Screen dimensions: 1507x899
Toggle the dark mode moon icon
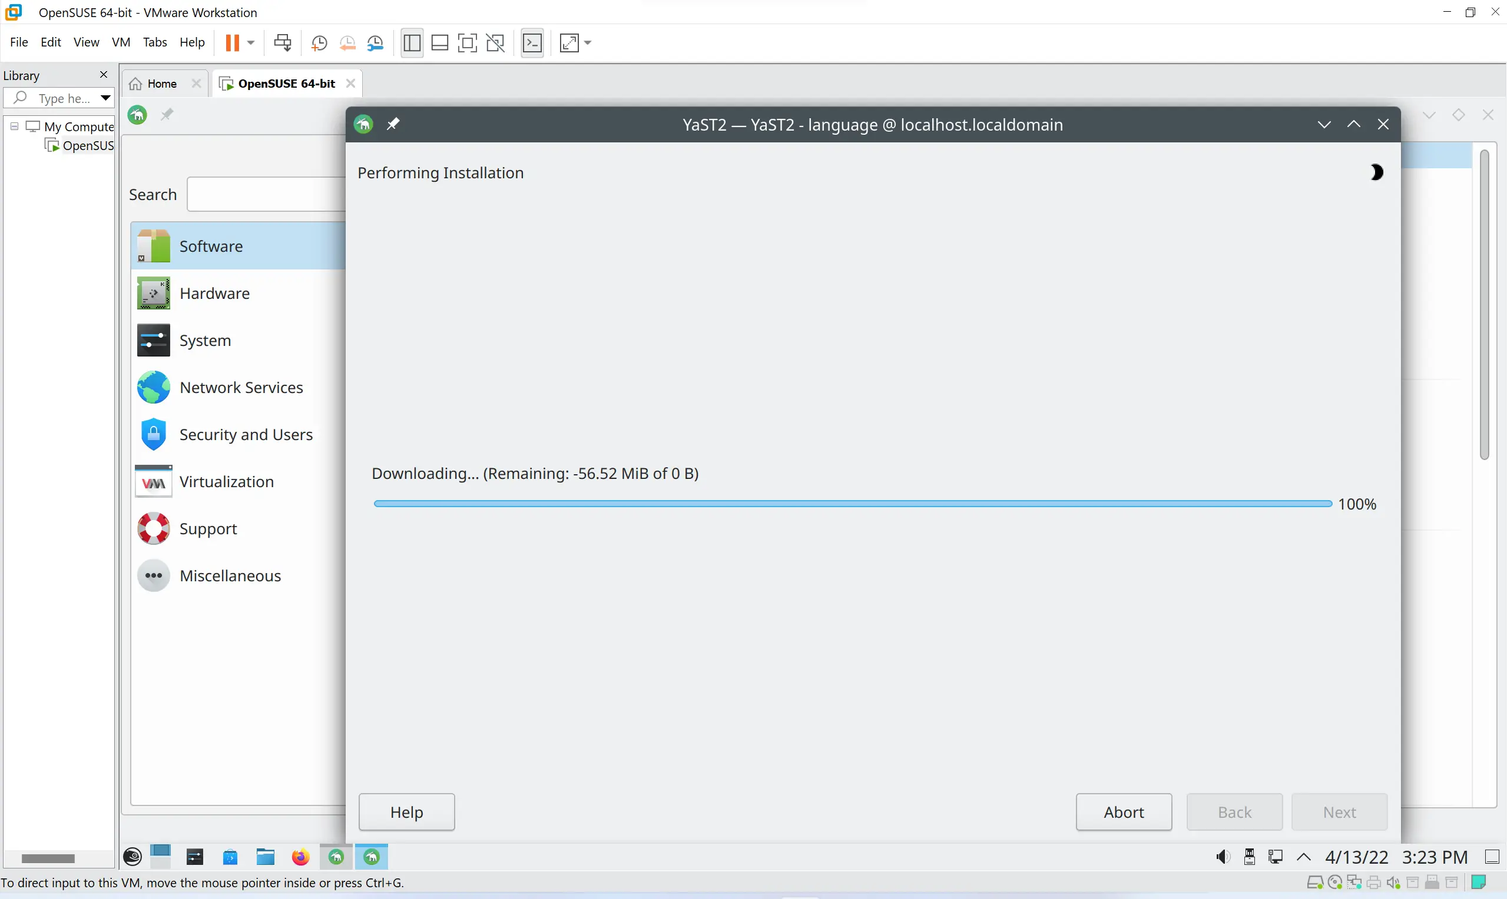click(1376, 172)
